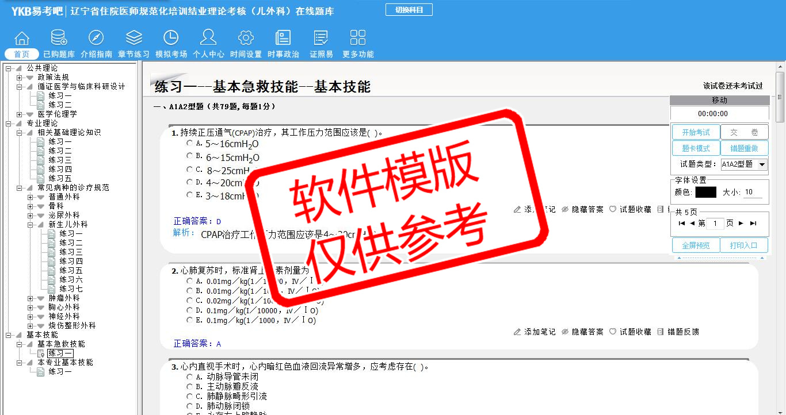Screen dimensions: 786x415
Task: Open 章节练习 layers icon
Action: click(133, 39)
